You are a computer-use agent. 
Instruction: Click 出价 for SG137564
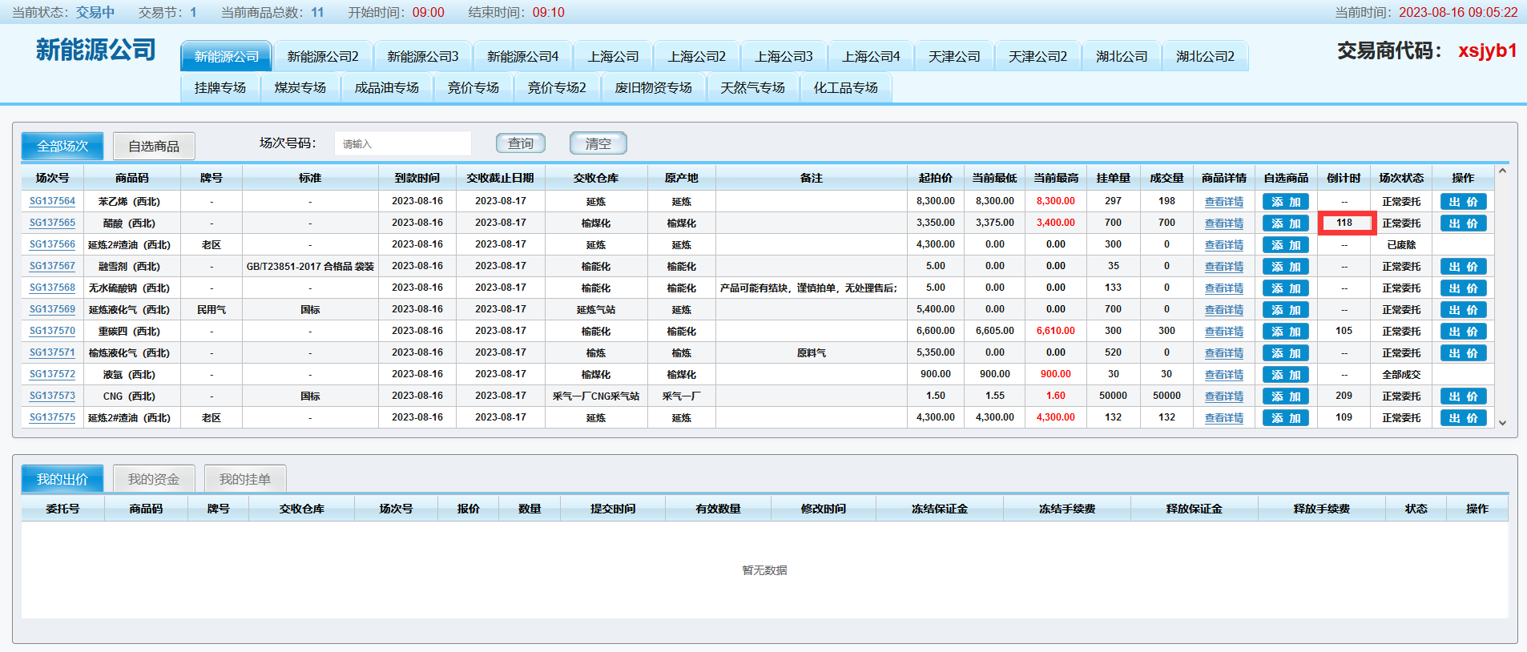pyautogui.click(x=1464, y=202)
